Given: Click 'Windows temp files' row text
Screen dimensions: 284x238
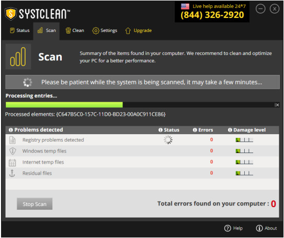Looking at the screenshot, I should pos(44,151).
